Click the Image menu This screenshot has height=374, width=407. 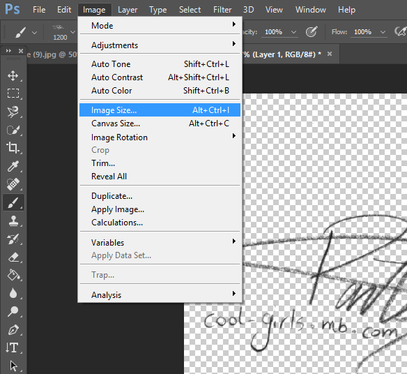click(x=94, y=10)
